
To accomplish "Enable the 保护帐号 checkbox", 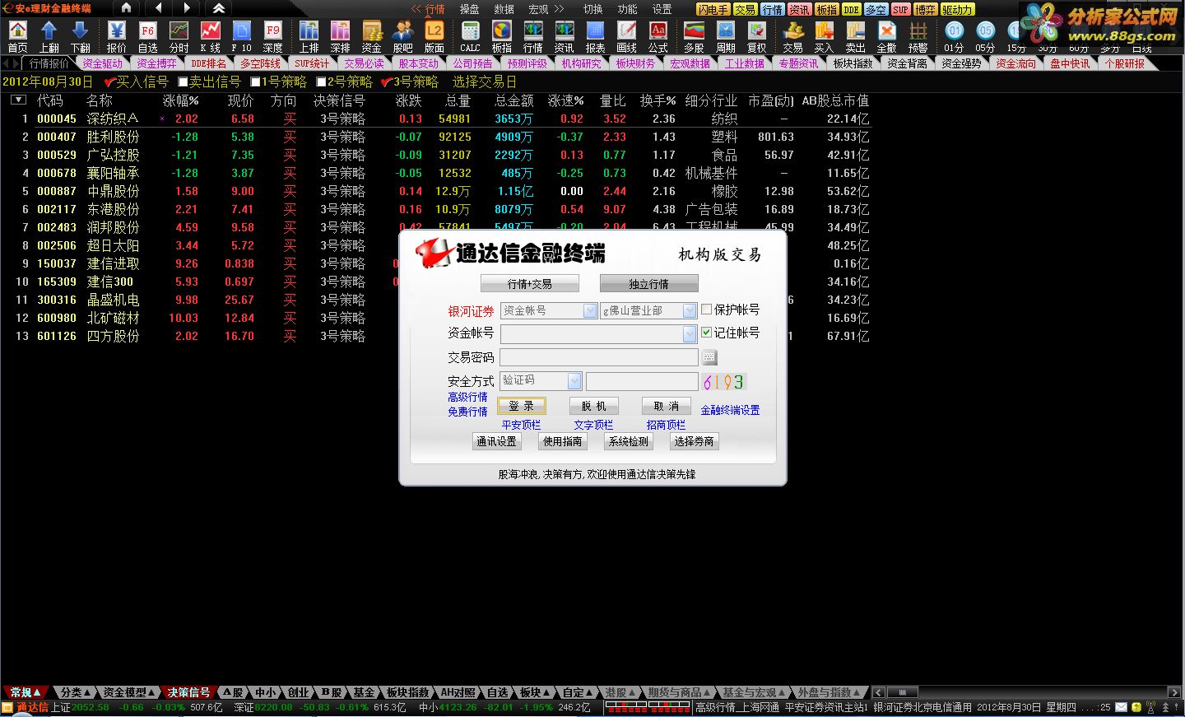I will click(x=706, y=310).
